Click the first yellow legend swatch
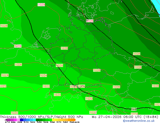Screen dimensions: 160x123 tap(54, 120)
